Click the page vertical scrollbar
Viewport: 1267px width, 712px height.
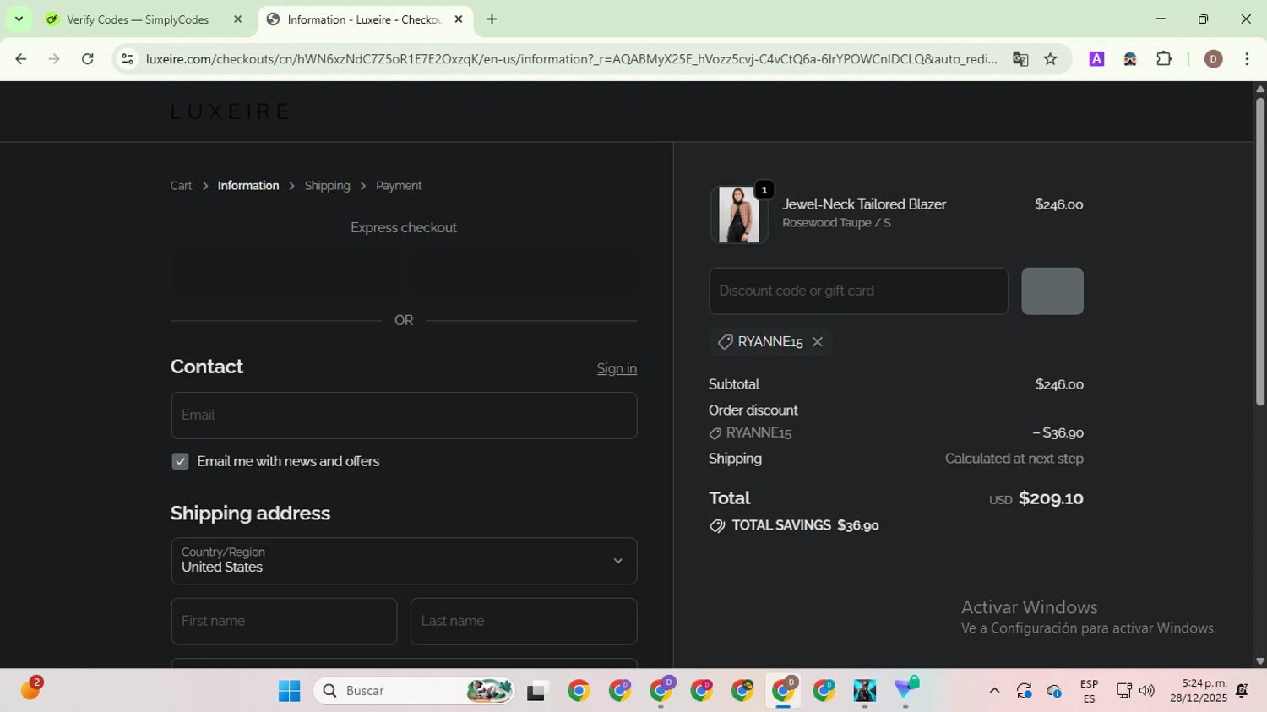tap(1260, 252)
